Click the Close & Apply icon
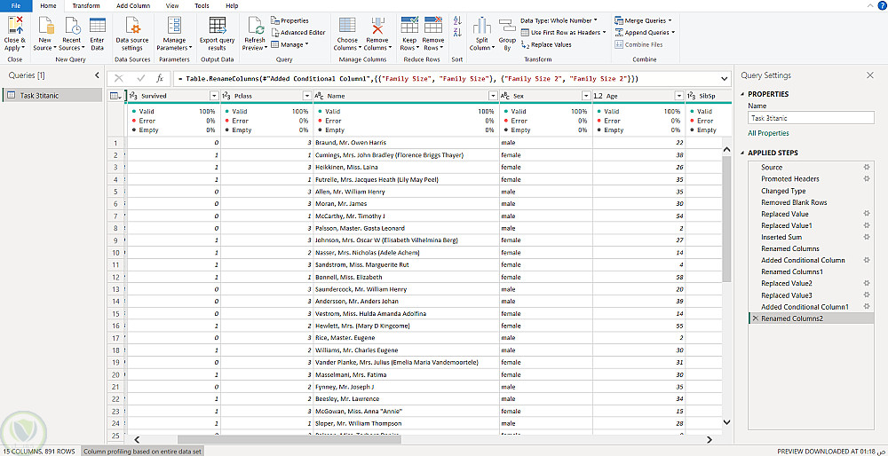The image size is (888, 456). coord(14,27)
